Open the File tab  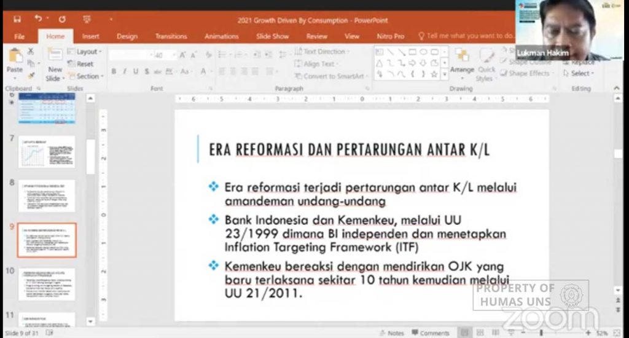19,36
